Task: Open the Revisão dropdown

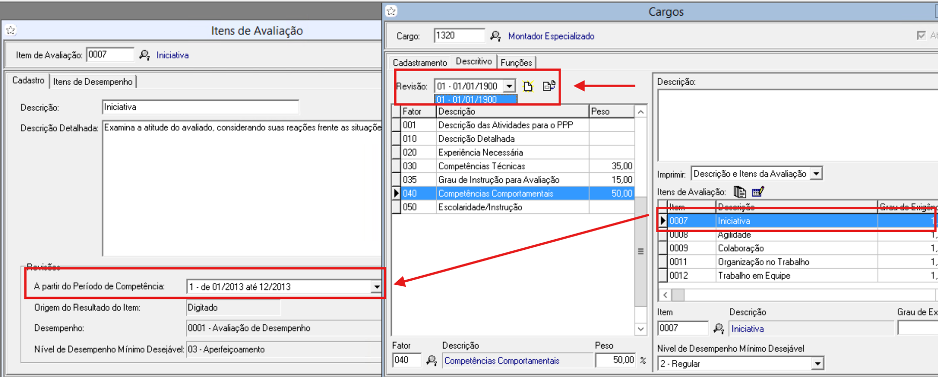Action: point(510,86)
